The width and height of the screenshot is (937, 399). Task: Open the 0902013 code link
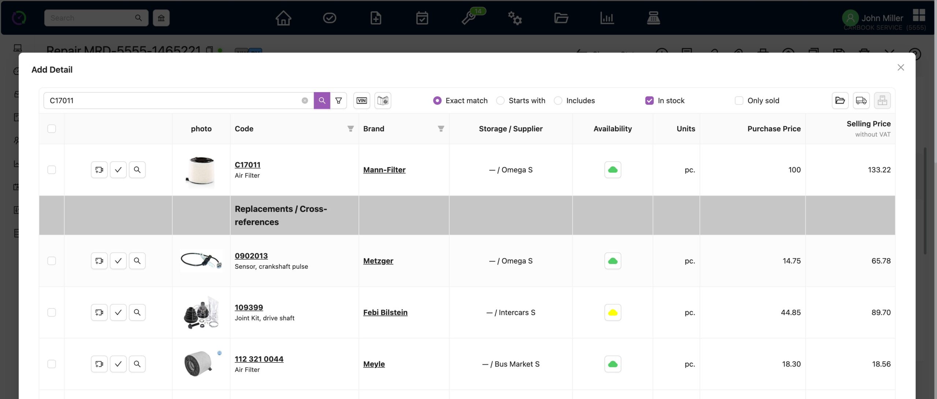(x=251, y=256)
